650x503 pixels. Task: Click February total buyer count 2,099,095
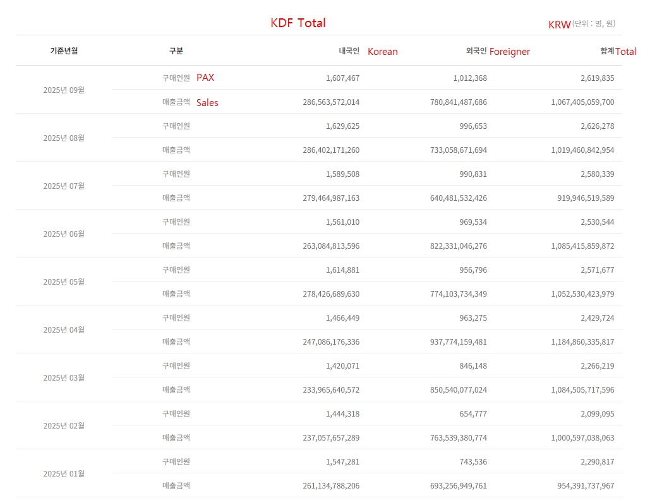597,414
